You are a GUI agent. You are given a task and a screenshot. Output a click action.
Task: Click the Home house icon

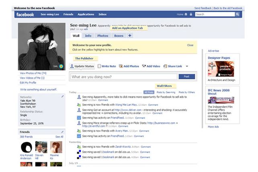186,14
